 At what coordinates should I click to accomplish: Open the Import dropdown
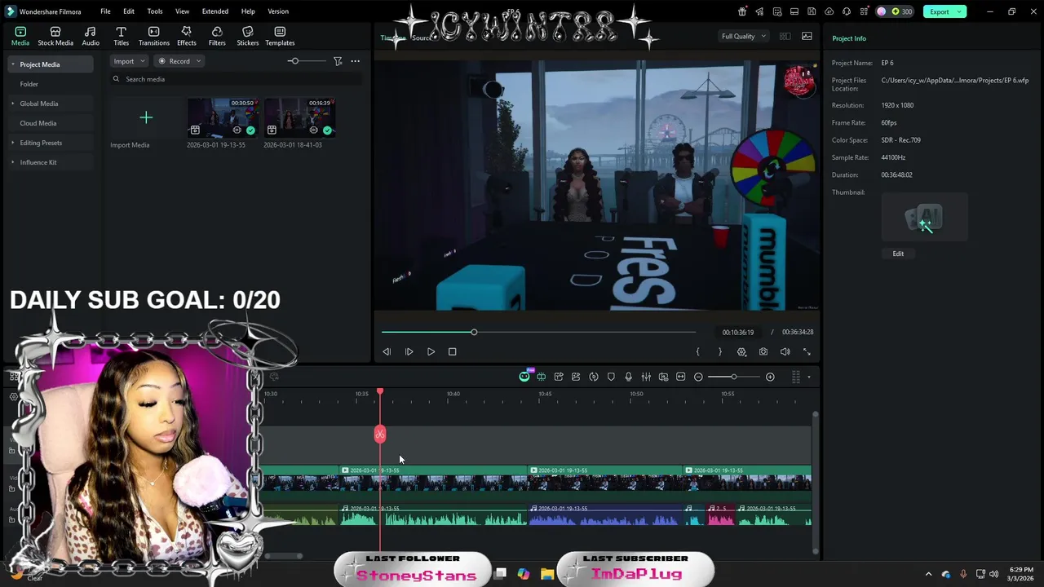pos(129,61)
